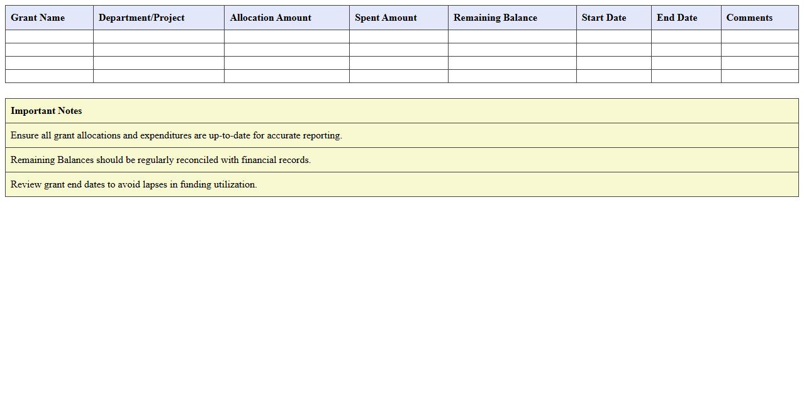Screen dimensions: 804x409
Task: Select first empty cell under Allocation Amount
Action: [286, 36]
